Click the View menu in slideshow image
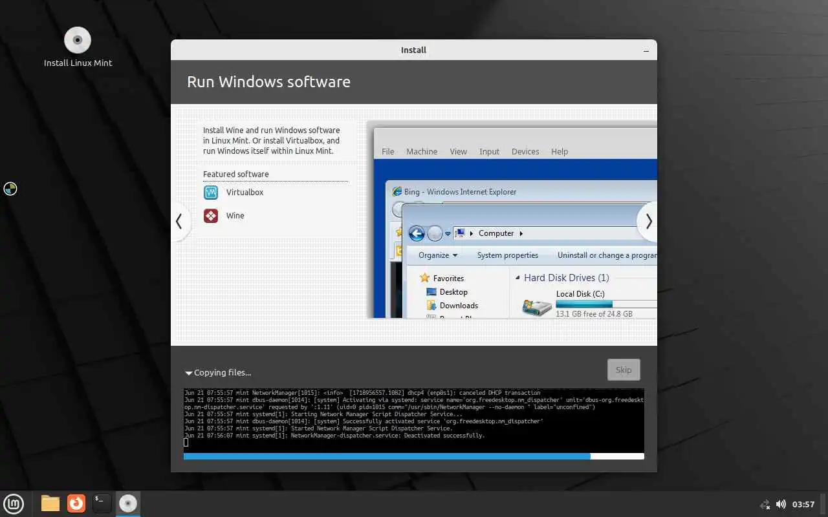 click(x=458, y=151)
